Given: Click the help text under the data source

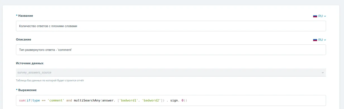Looking at the screenshot, I should pos(50,80).
